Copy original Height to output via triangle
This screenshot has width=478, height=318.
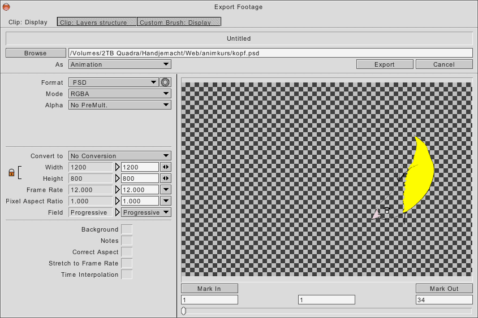point(117,178)
